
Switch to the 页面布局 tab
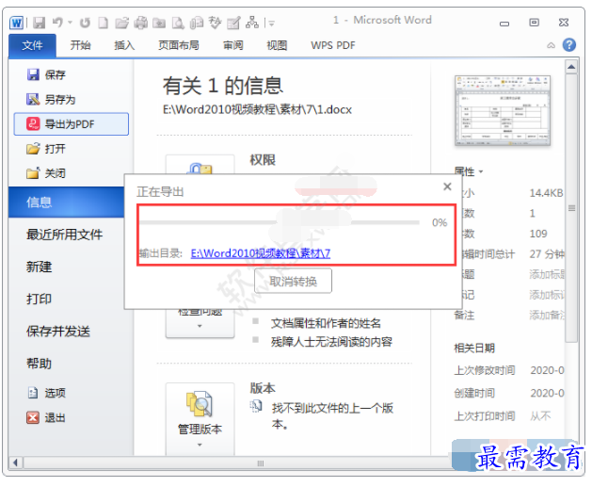179,46
